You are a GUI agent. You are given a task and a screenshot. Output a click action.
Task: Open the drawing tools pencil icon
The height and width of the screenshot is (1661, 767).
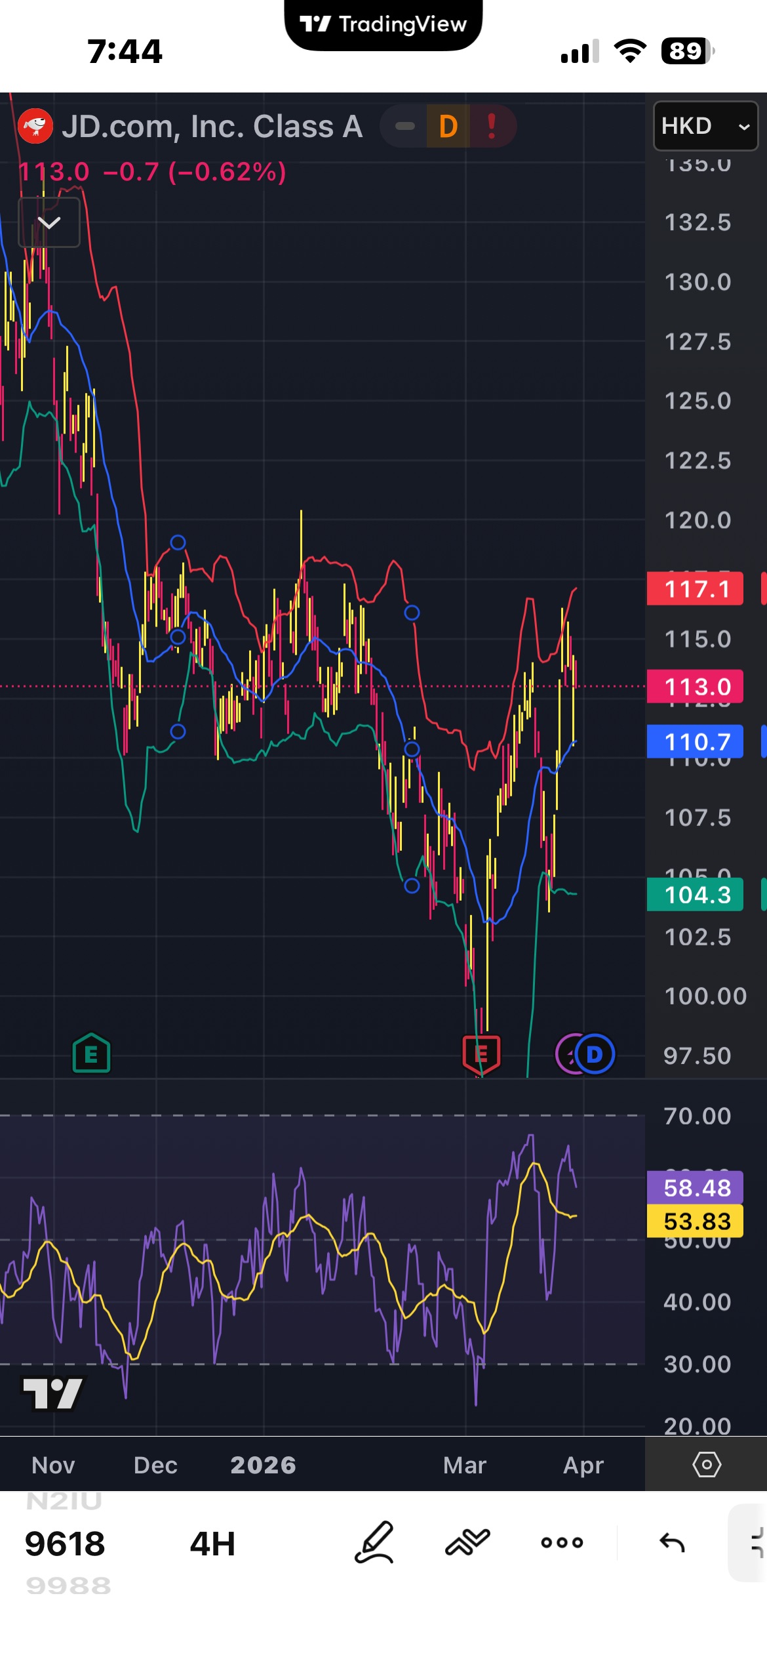(374, 1543)
